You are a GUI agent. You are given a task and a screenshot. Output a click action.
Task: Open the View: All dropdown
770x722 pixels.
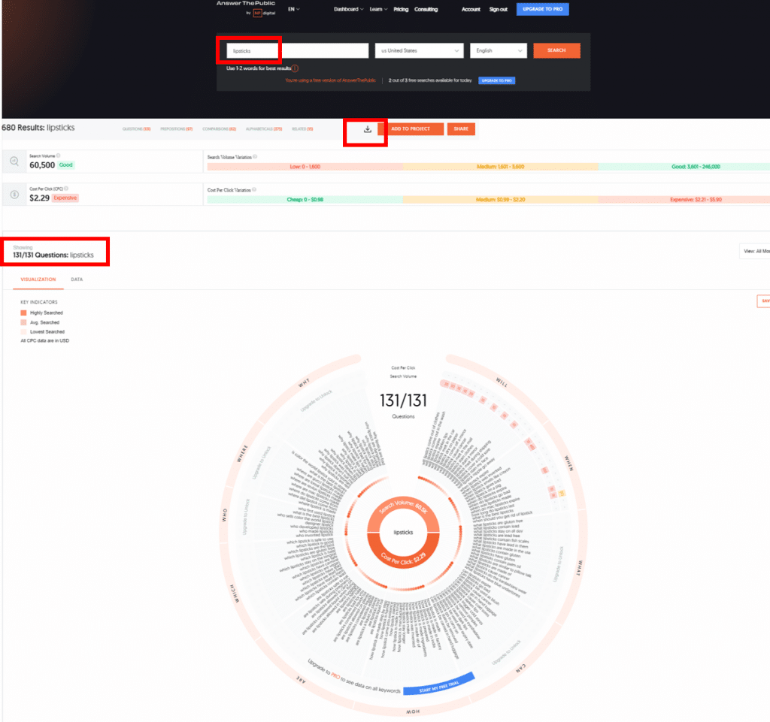click(x=754, y=251)
